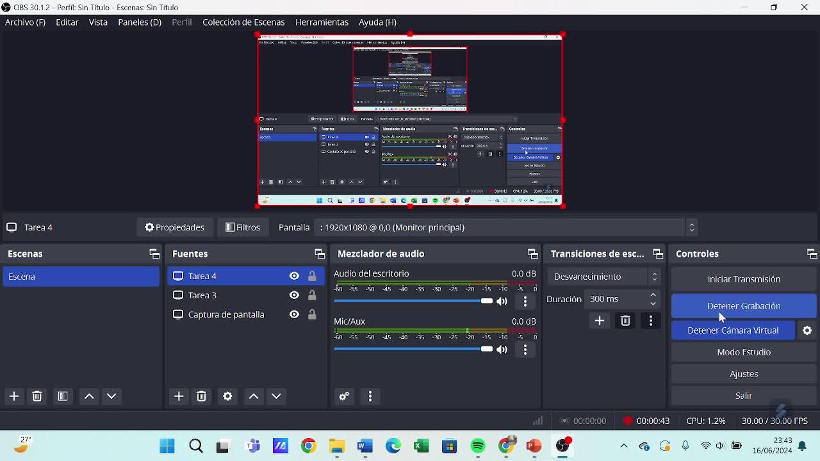
Task: Toggle visibility of Captura de pantalla source
Action: coord(294,314)
